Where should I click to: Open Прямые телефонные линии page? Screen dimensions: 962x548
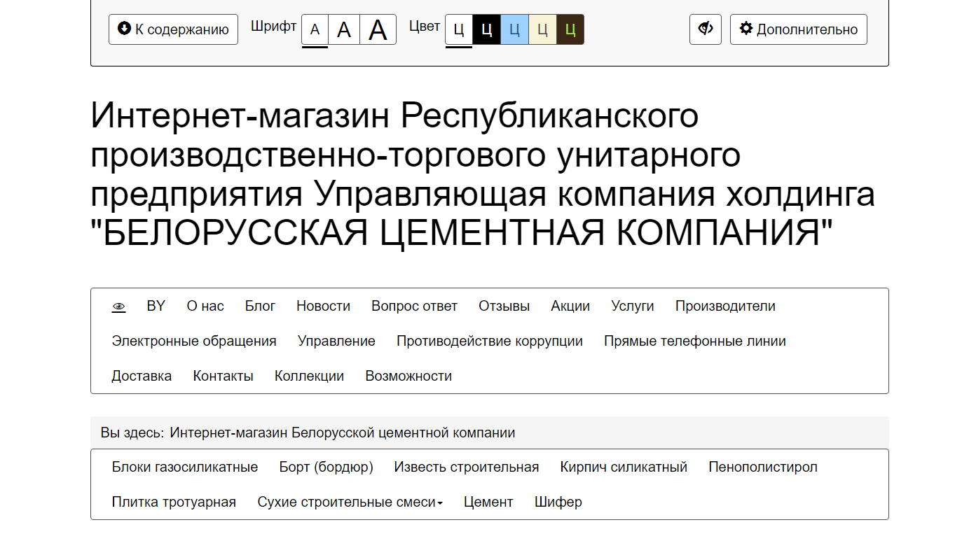pos(695,341)
